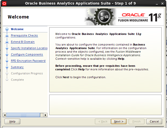Click the Oracle logo icon in title bar
This screenshot has width=167, height=128.
pos(4,4)
